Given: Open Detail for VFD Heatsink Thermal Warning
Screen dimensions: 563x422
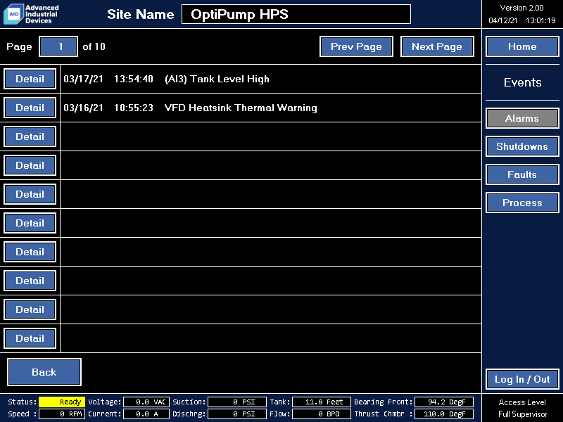Looking at the screenshot, I should pyautogui.click(x=30, y=108).
